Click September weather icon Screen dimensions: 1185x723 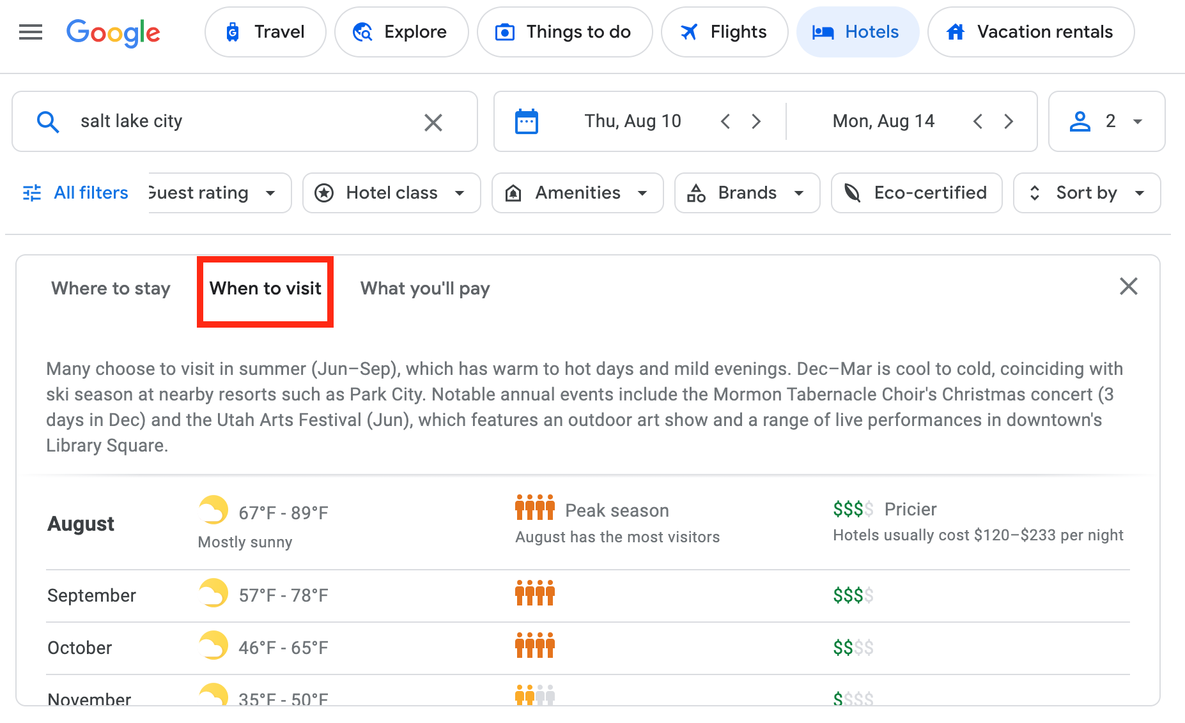pyautogui.click(x=213, y=593)
